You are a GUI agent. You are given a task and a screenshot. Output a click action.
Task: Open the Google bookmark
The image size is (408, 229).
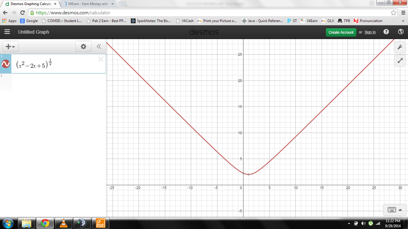tap(29, 21)
